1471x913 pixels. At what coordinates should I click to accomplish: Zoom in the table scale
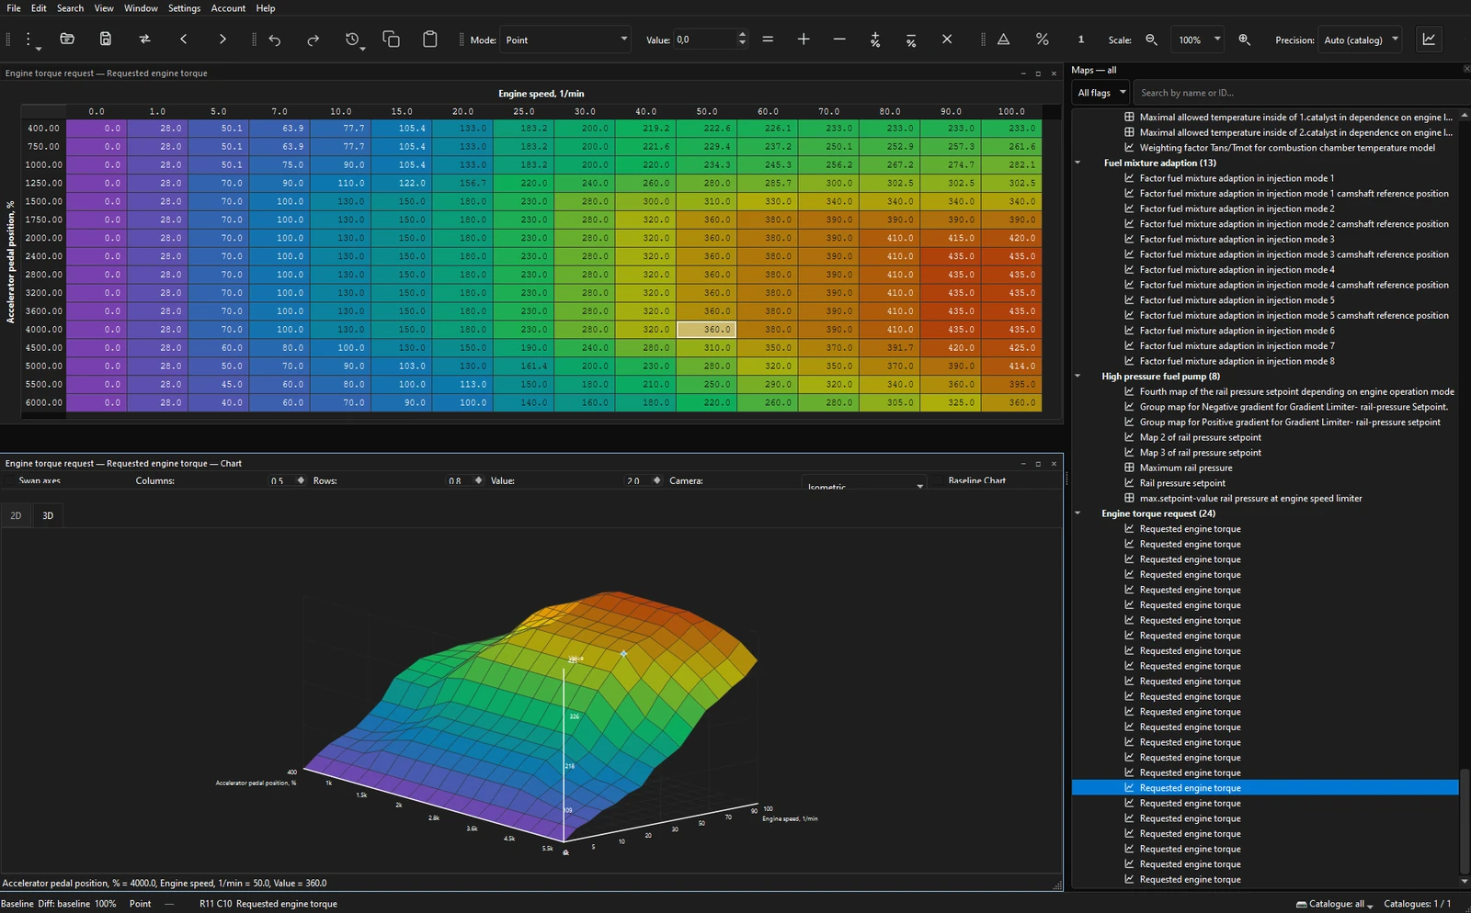click(1244, 39)
